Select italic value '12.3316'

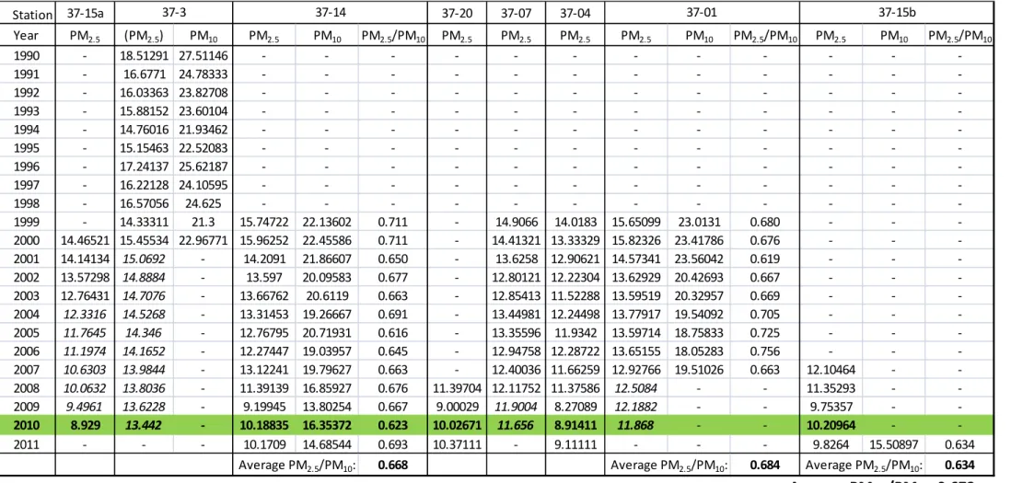coord(85,315)
